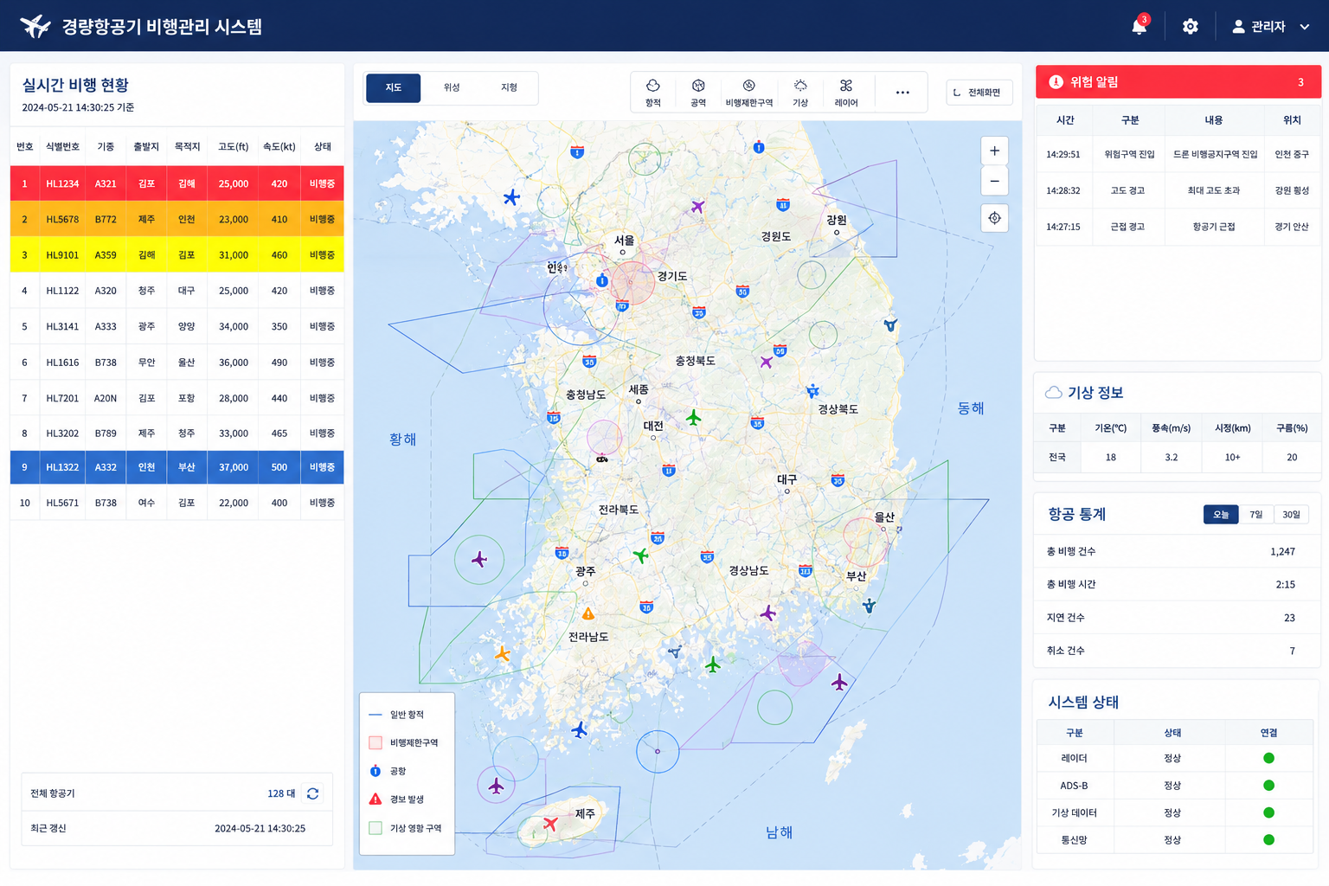Click the 기상 데이터 green connection indicator
1329x886 pixels.
(x=1268, y=812)
